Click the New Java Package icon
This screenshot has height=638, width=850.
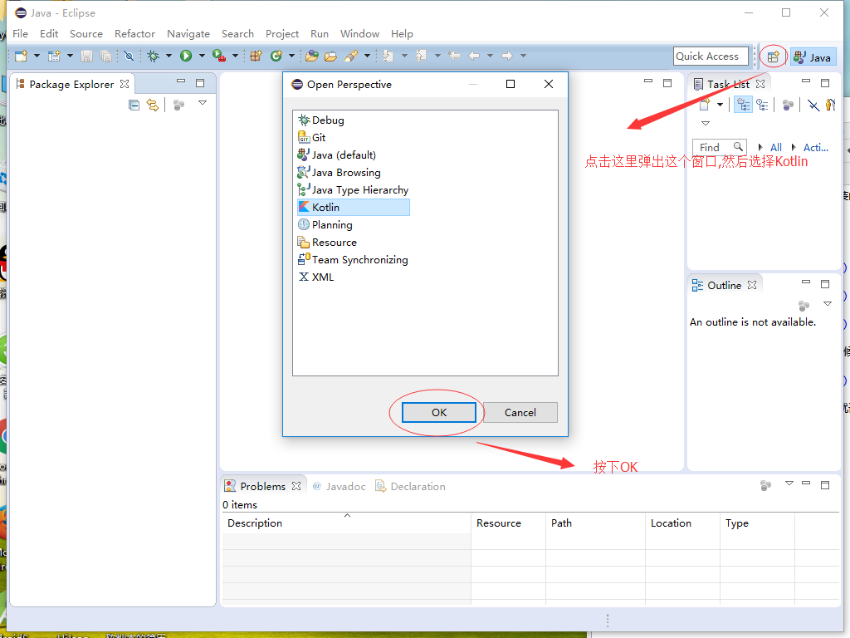point(256,56)
